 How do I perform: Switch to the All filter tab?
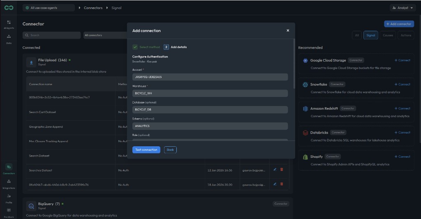pos(357,35)
